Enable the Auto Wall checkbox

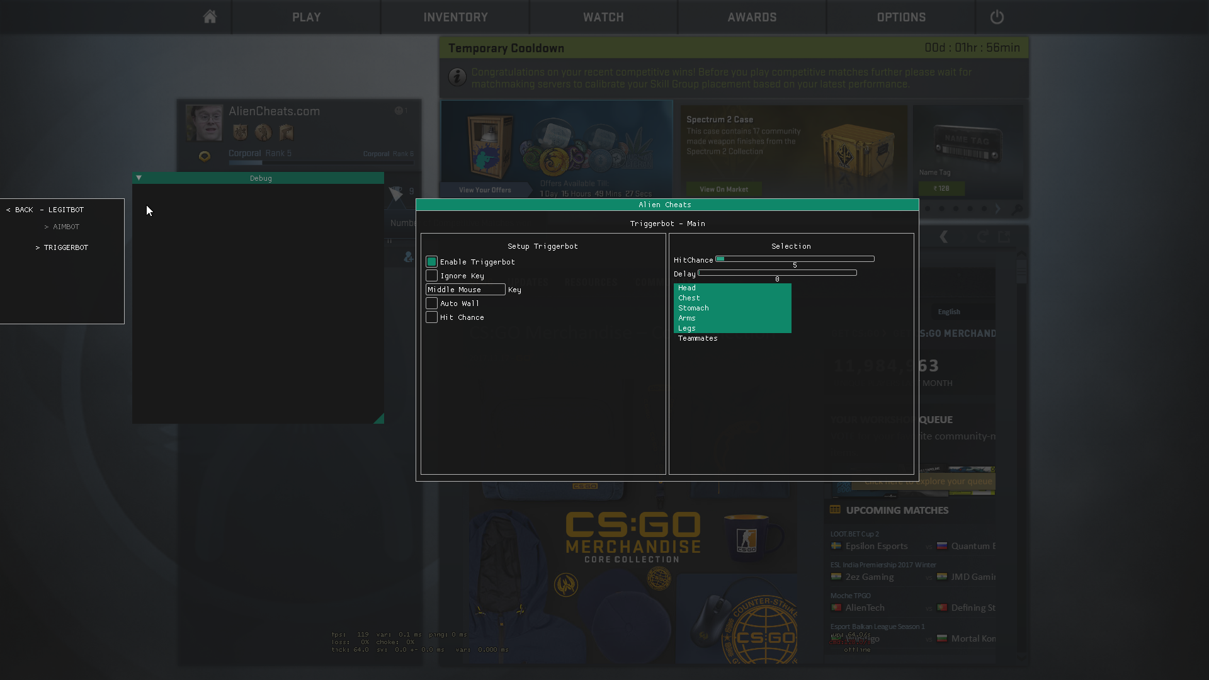[x=431, y=303]
